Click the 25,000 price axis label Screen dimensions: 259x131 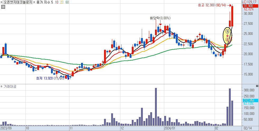[x=248, y=34]
